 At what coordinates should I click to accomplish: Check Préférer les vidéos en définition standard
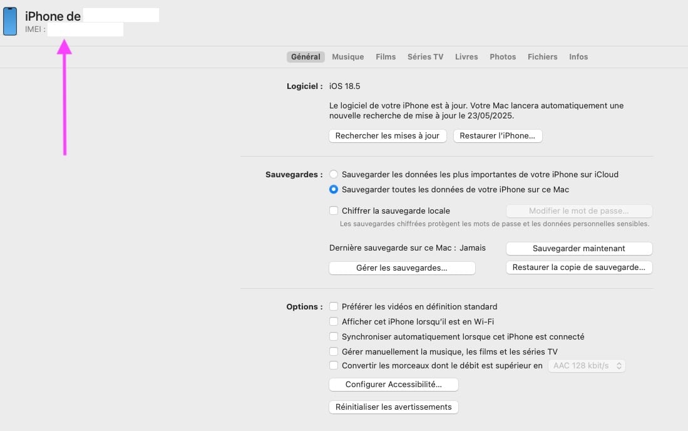(x=334, y=306)
